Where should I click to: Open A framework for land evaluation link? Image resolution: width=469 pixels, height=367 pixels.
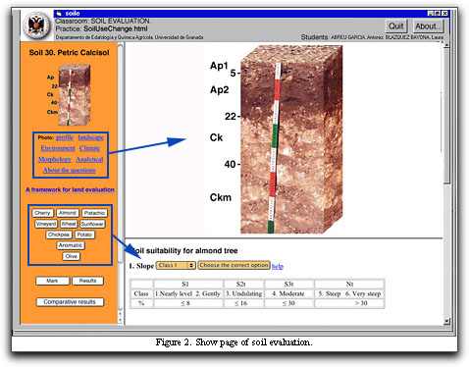click(x=70, y=189)
